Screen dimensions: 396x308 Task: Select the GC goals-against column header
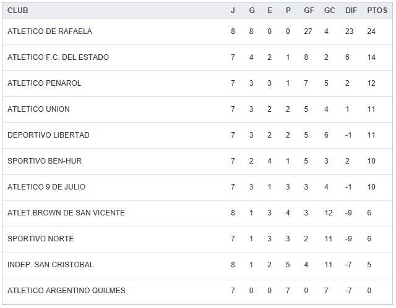point(329,10)
